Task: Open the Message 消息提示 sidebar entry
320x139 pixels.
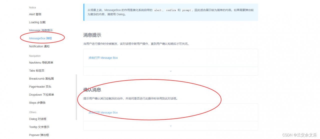Action: click(x=41, y=30)
